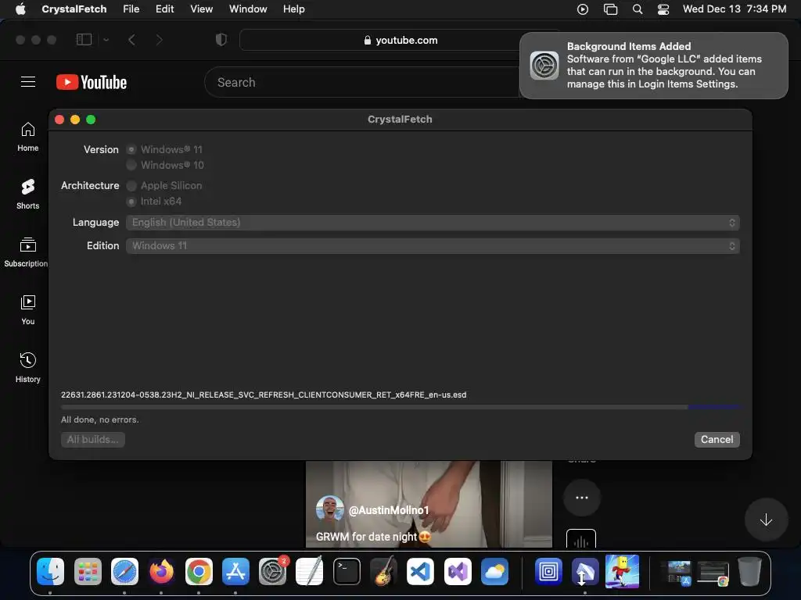Open Firefox from the Dock

pos(161,571)
